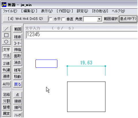Viewport: 138px width, 118px height.
Task: Select the rectangle drawing tool
Action: point(6,35)
